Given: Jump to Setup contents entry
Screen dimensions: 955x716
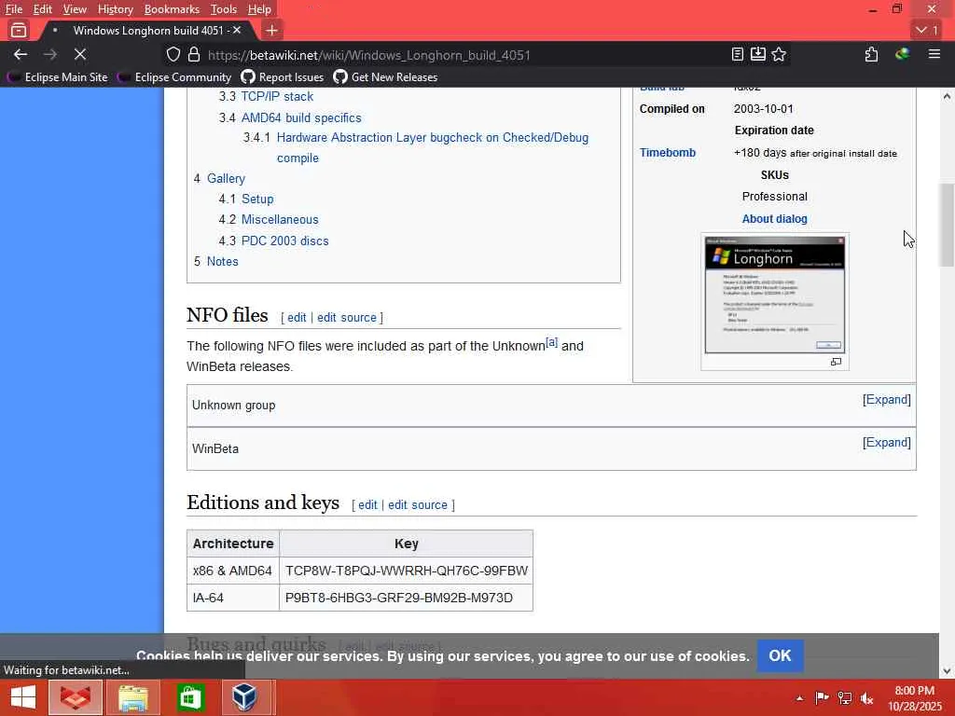Looking at the screenshot, I should tap(257, 200).
